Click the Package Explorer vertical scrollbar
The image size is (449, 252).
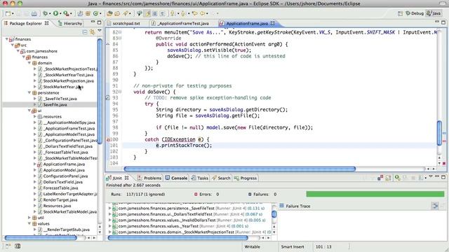100,92
